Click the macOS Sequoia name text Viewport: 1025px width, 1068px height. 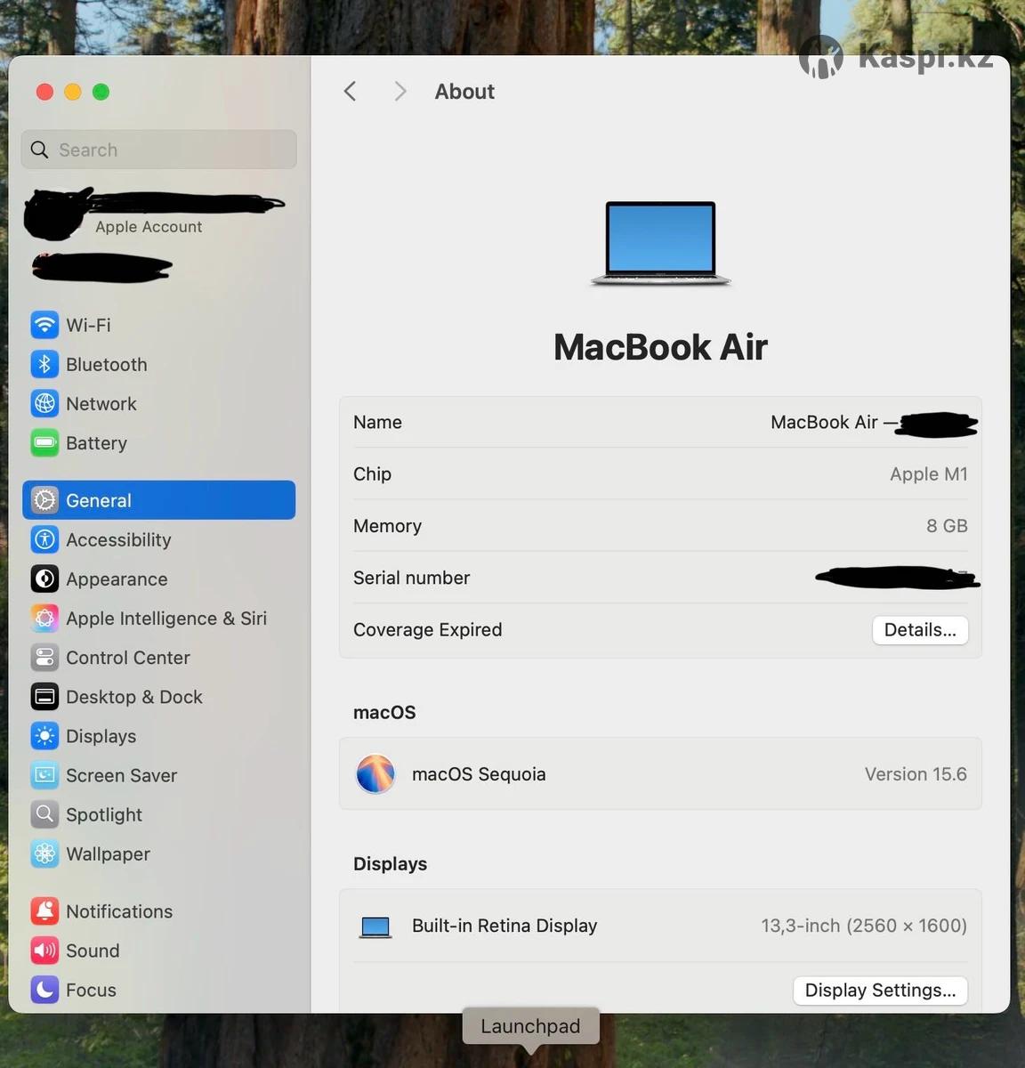coord(479,774)
